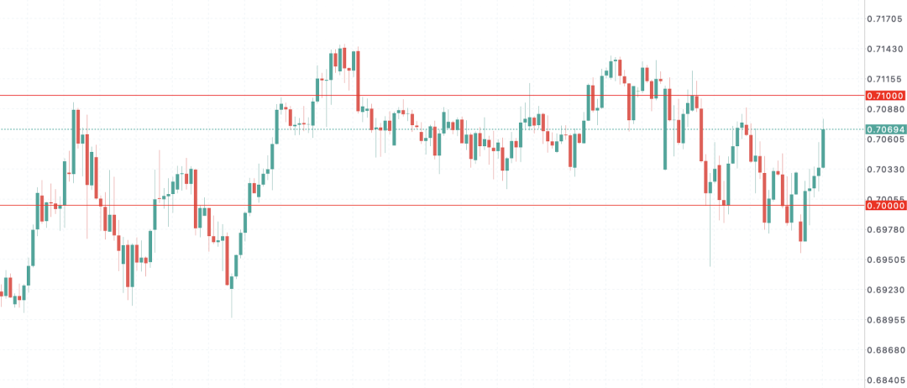Image resolution: width=907 pixels, height=388 pixels.
Task: Select the 0.69505 axis value
Action: point(884,260)
